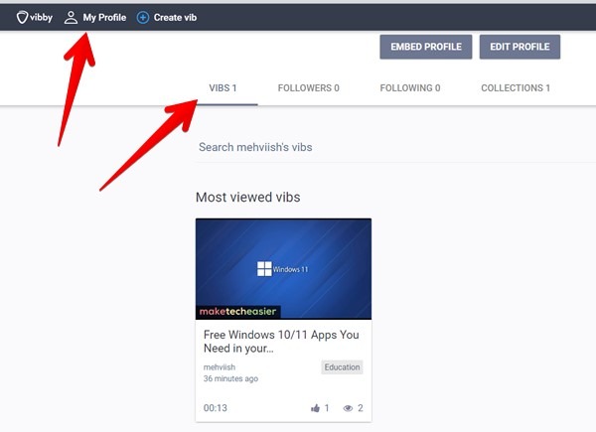The width and height of the screenshot is (596, 432).
Task: Open the Free Windows 10/11 Apps video title
Action: (x=281, y=342)
